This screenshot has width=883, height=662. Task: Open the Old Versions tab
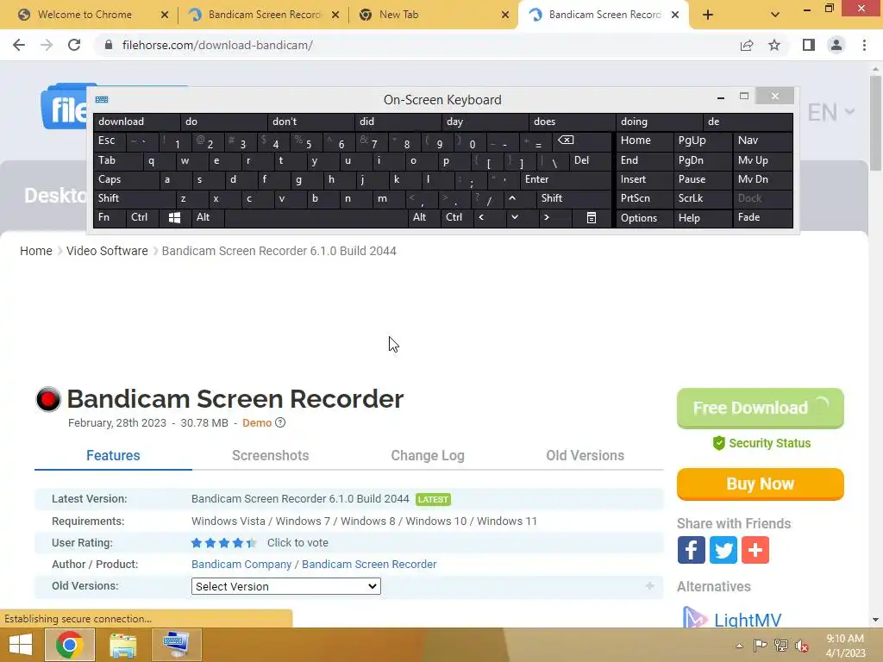[586, 455]
